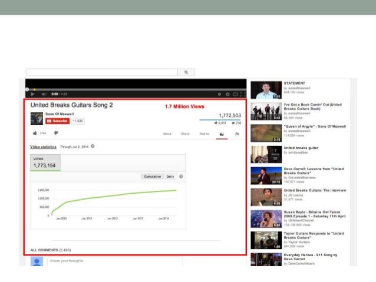This screenshot has height=282, width=376.
Task: Open United Breaks Guitars: The interview title
Action: pos(315,190)
